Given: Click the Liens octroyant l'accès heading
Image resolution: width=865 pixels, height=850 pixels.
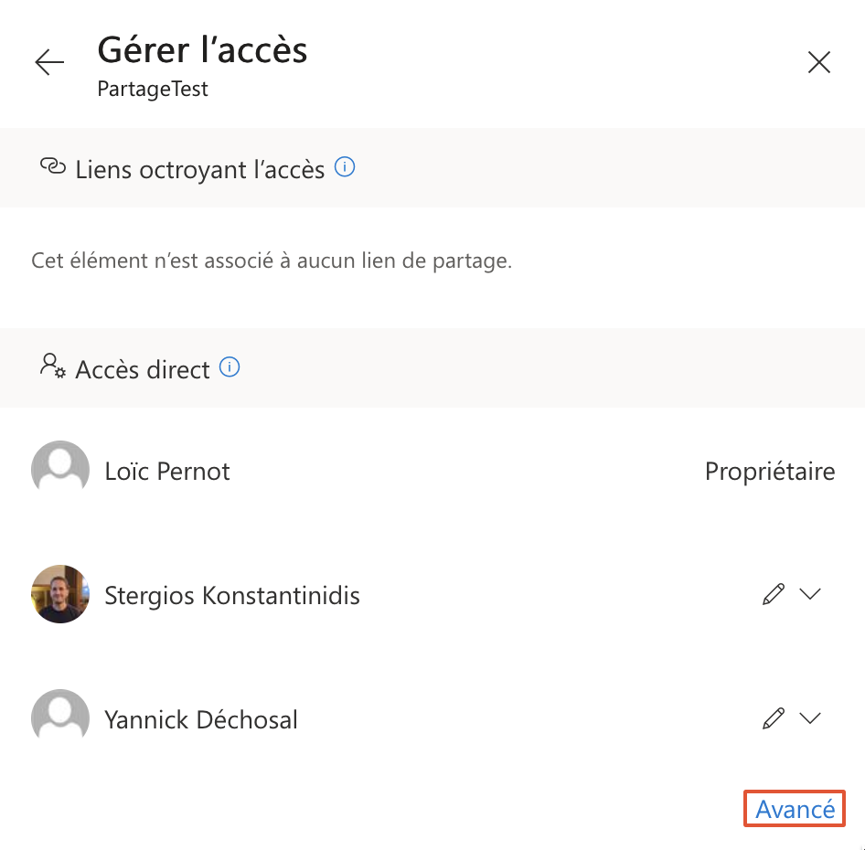Looking at the screenshot, I should (200, 170).
